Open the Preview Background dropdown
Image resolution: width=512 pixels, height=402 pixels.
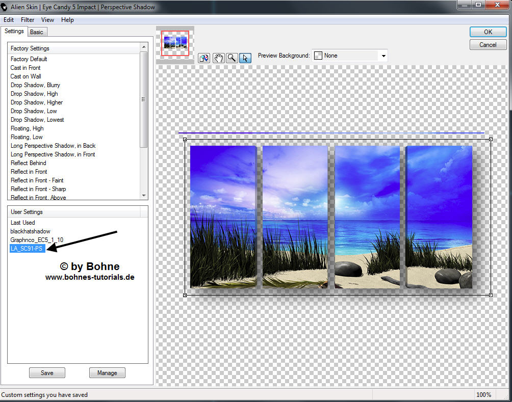[x=383, y=55]
